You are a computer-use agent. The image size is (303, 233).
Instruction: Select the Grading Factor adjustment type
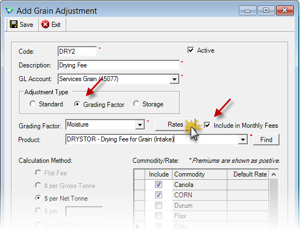coord(77,104)
